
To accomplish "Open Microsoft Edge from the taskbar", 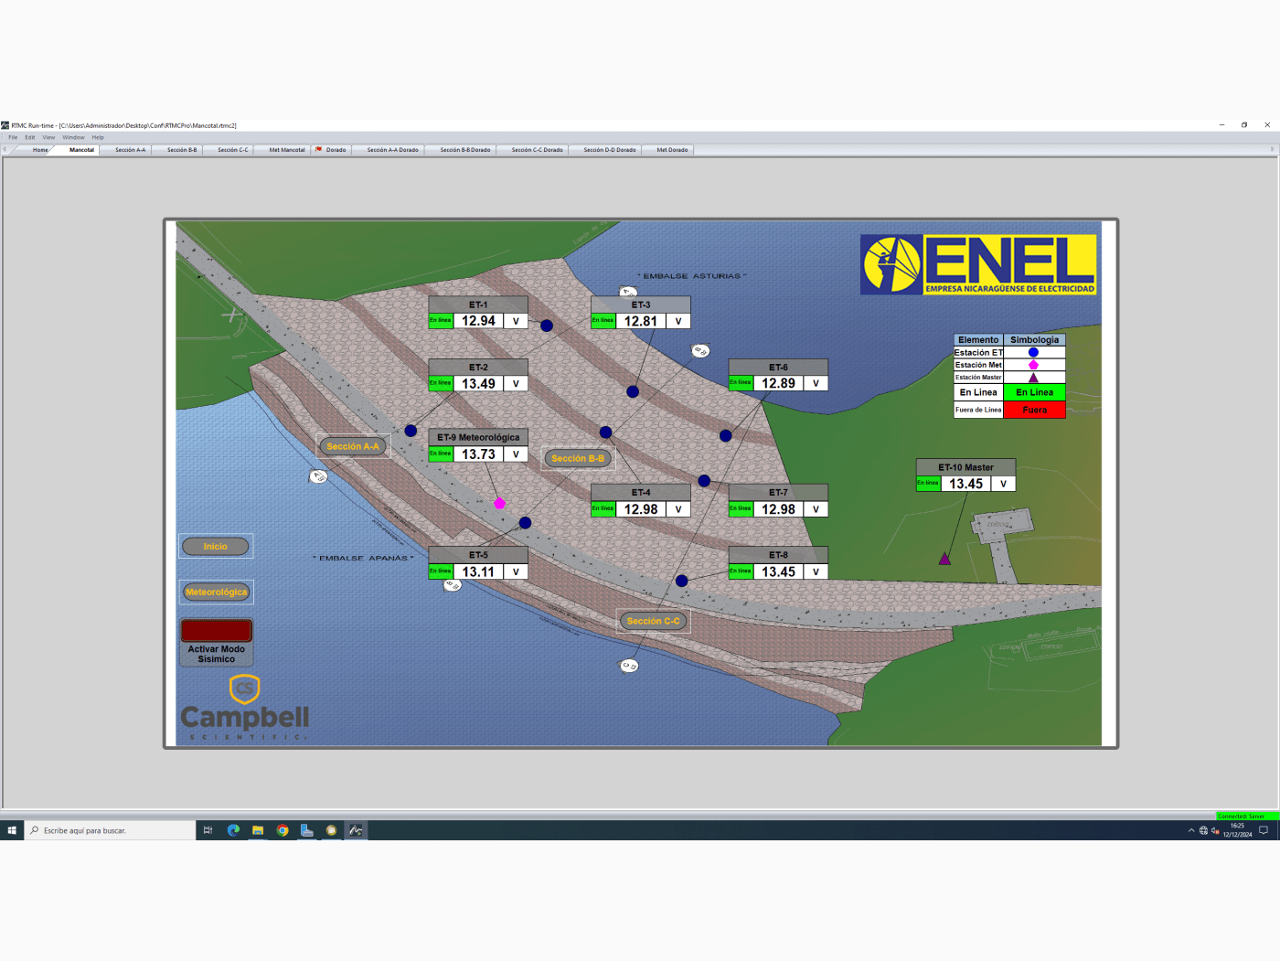I will point(233,830).
